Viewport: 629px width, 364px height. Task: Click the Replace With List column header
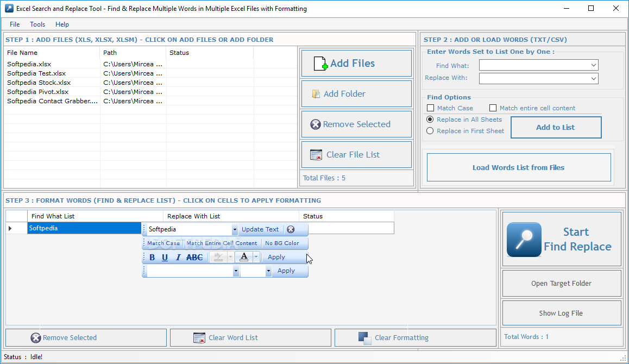pos(231,216)
